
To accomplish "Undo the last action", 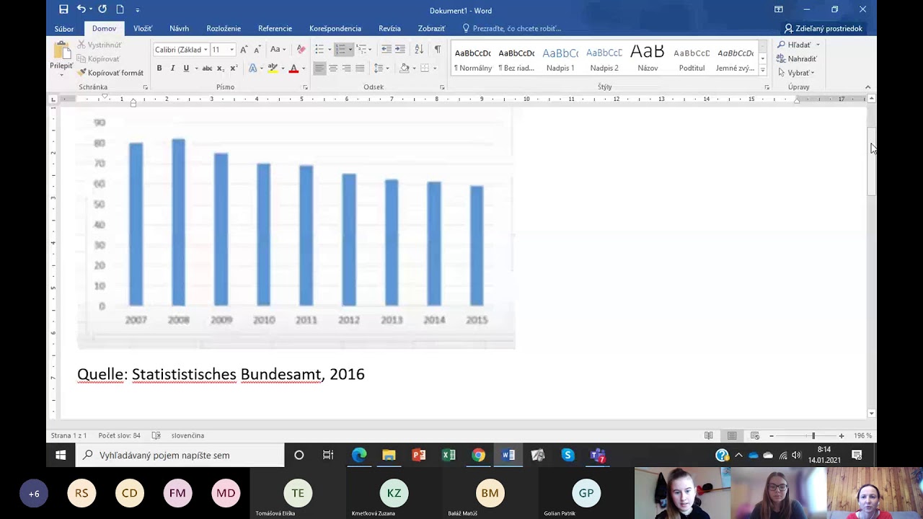I will 81,9.
